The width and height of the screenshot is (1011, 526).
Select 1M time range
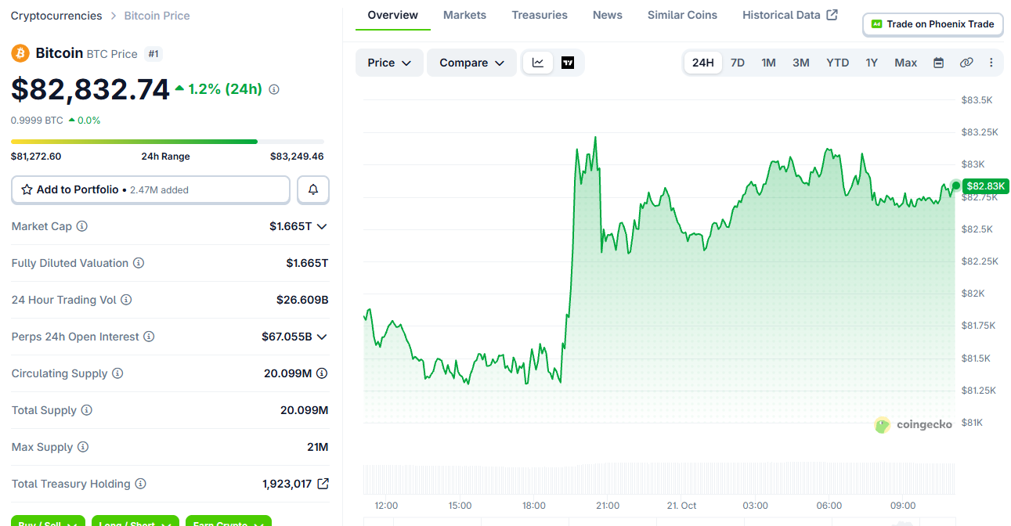[769, 63]
